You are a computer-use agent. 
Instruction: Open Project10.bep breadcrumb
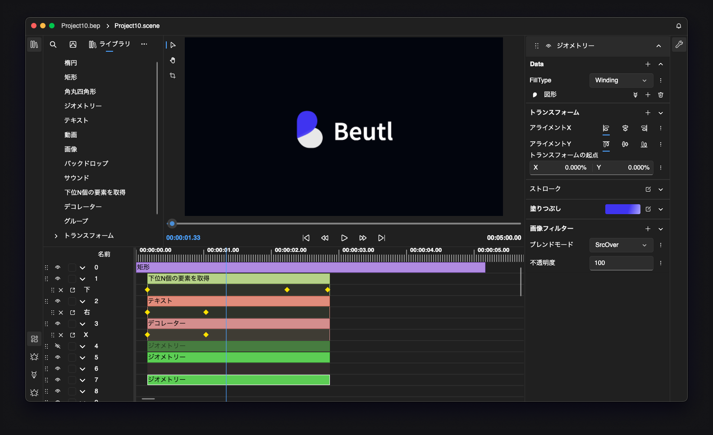point(81,26)
